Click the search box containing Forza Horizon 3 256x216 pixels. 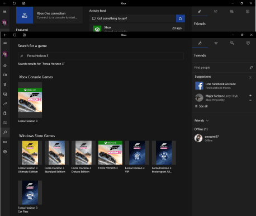pyautogui.click(x=101, y=56)
